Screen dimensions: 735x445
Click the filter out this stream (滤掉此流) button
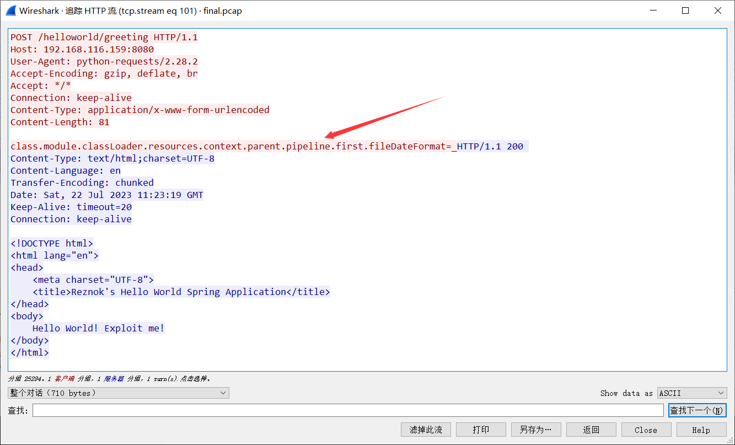coord(426,430)
